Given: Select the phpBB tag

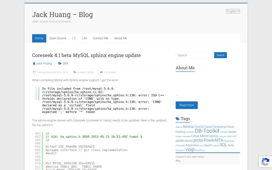Looking at the screenshot, I should [x=179, y=141].
